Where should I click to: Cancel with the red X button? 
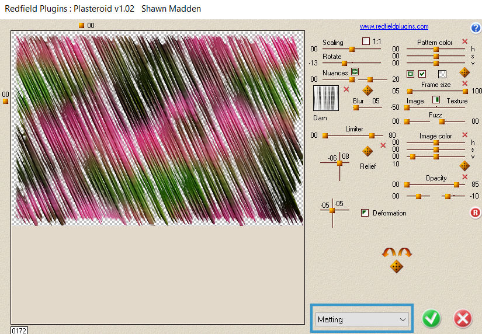[x=463, y=318]
